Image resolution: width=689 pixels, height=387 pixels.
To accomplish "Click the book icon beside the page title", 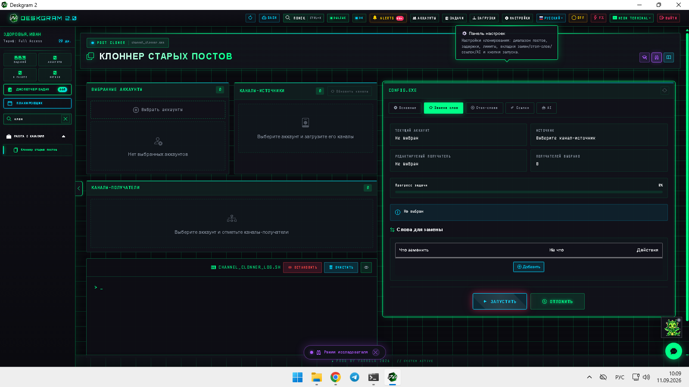I will click(x=669, y=57).
